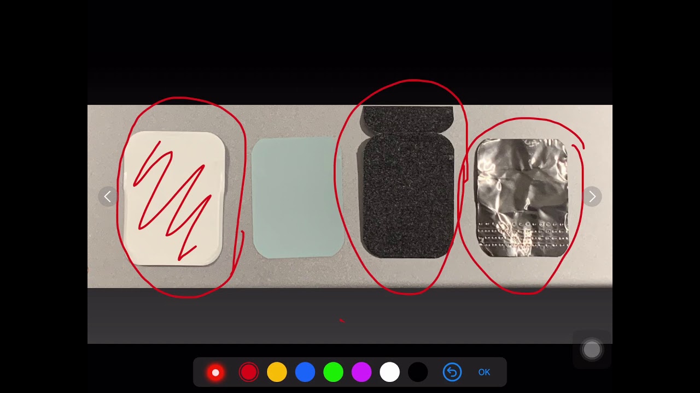The height and width of the screenshot is (393, 700).
Task: Advance to the next image with right arrow
Action: [x=592, y=196]
